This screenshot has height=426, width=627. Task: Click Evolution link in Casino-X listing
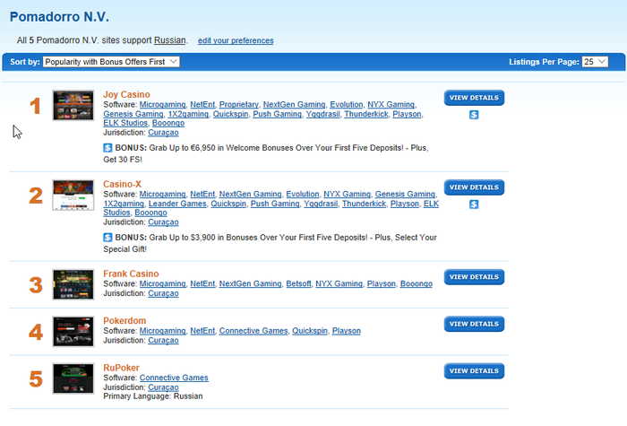point(303,195)
